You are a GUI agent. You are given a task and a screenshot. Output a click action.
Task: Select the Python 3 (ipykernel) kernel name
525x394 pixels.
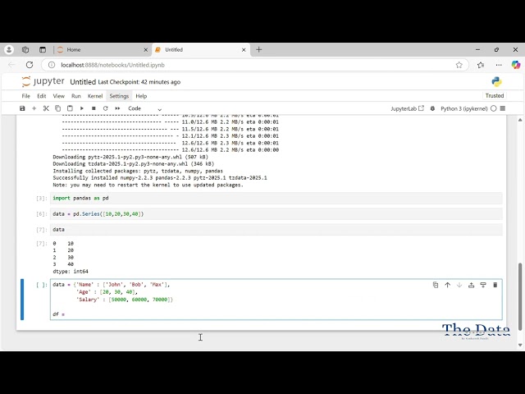pos(464,108)
